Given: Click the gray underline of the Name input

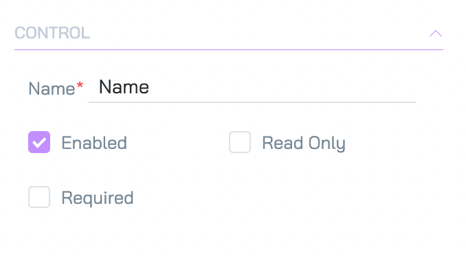Looking at the screenshot, I should coord(252,102).
